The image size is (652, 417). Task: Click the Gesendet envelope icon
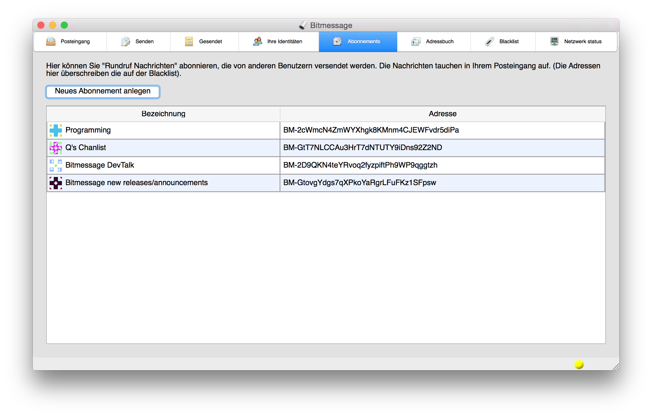[x=189, y=41]
